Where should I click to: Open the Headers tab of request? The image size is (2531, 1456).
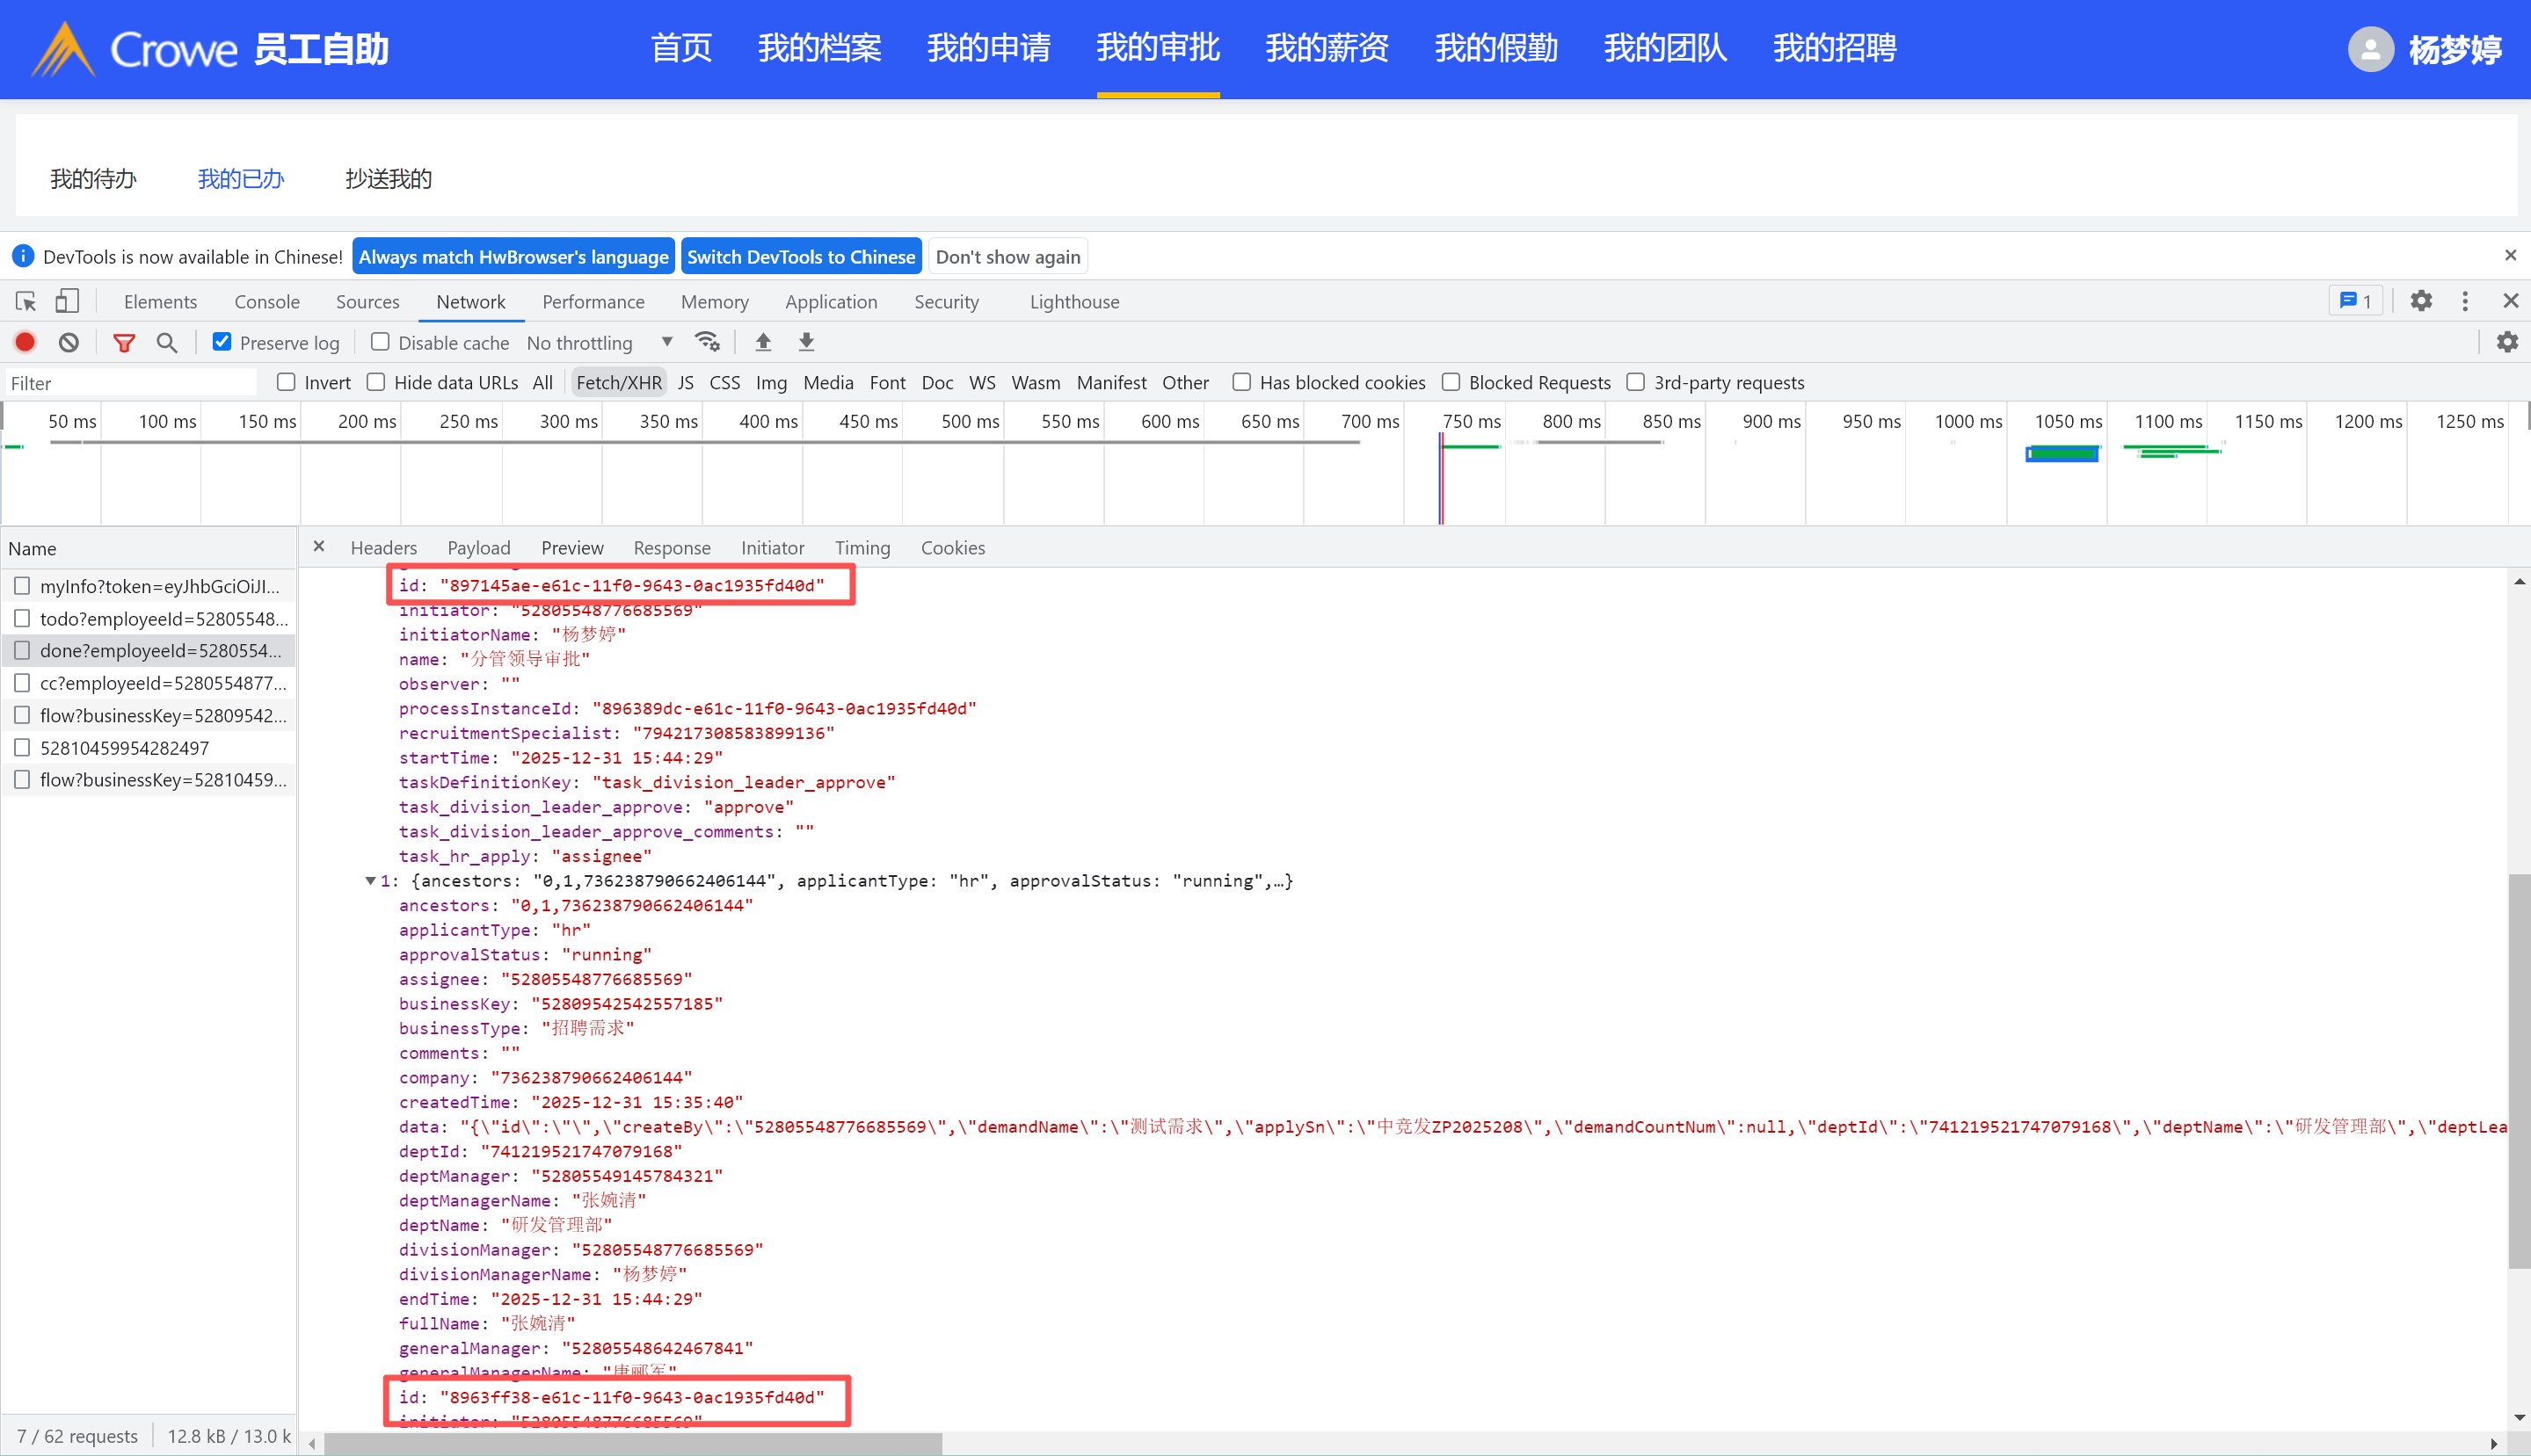coord(383,548)
